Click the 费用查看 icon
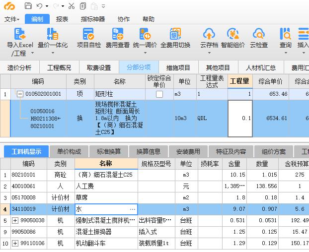The width and height of the screenshot is (309, 252). pyautogui.click(x=117, y=34)
